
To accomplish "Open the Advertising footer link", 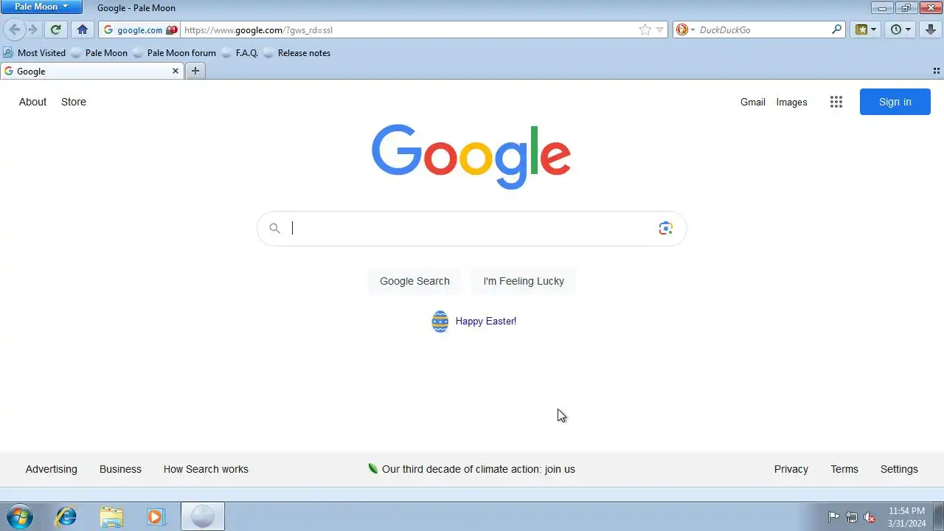I will click(51, 469).
